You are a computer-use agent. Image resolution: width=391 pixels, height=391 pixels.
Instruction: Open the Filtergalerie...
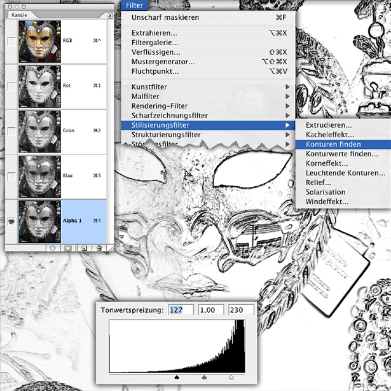point(209,43)
